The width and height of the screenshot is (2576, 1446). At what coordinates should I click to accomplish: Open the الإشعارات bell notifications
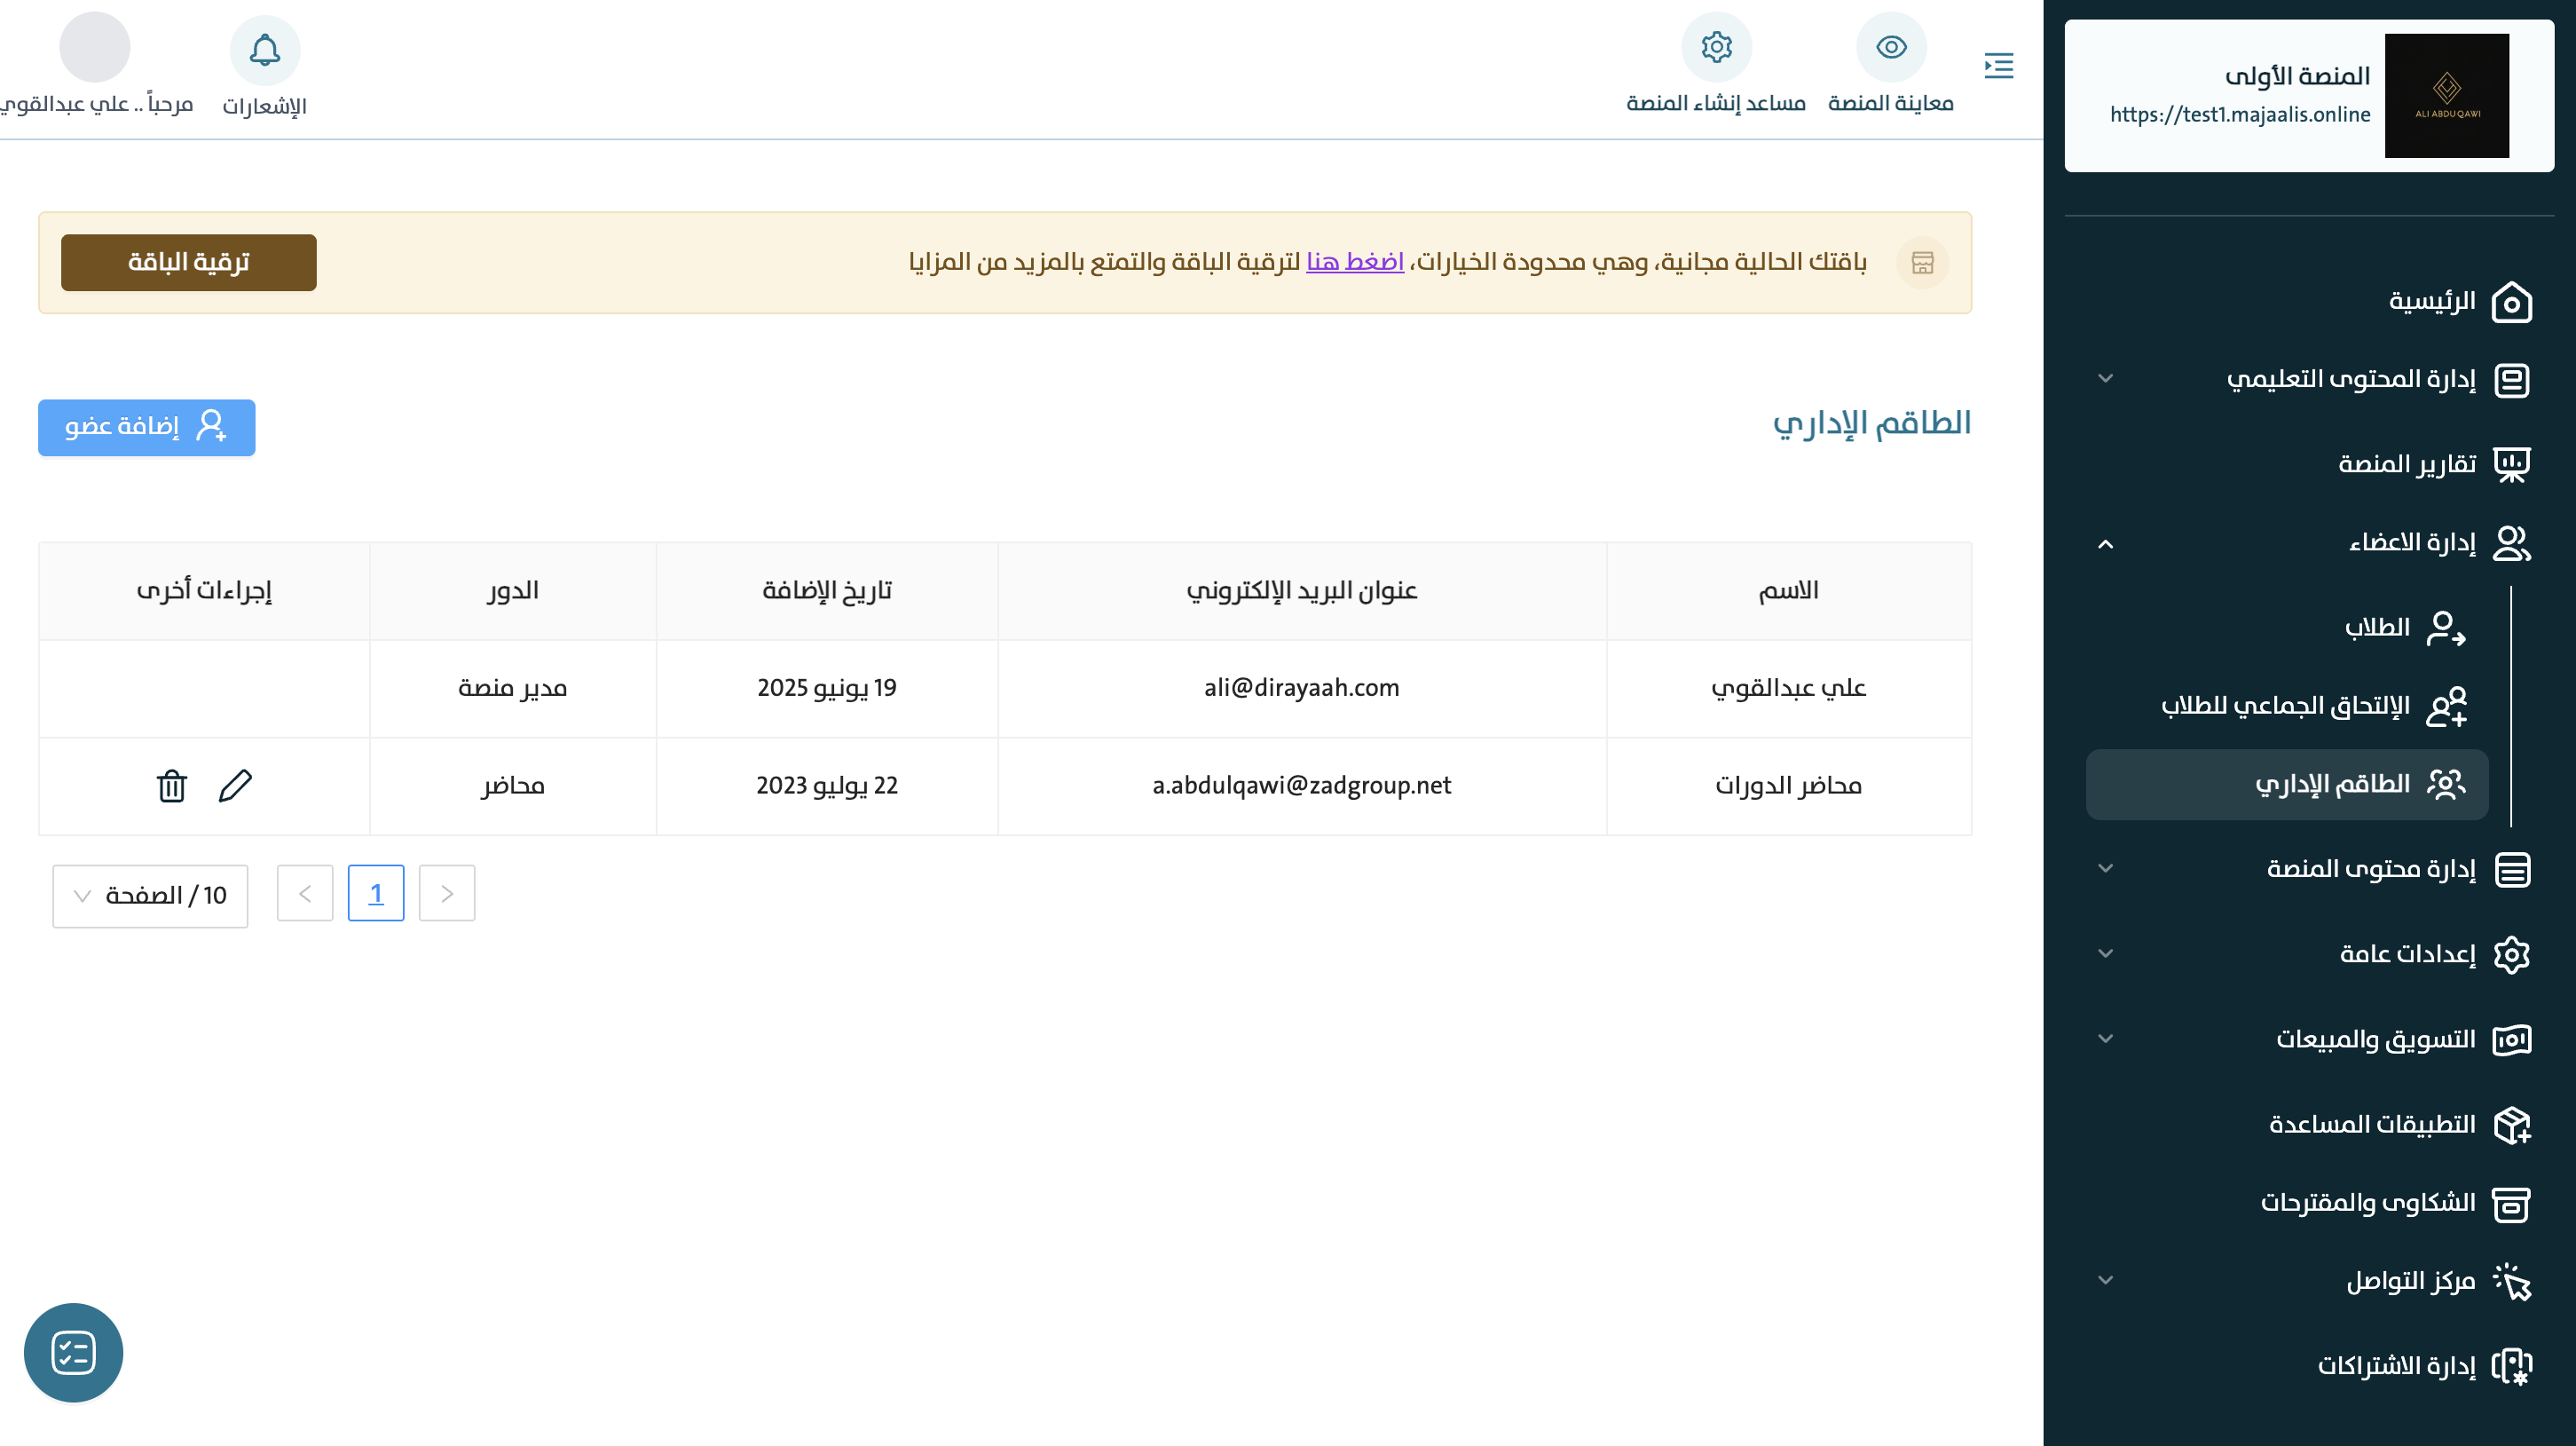coord(264,50)
